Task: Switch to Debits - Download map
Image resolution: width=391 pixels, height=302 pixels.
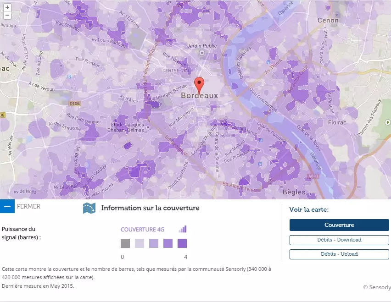Action: tap(339, 240)
